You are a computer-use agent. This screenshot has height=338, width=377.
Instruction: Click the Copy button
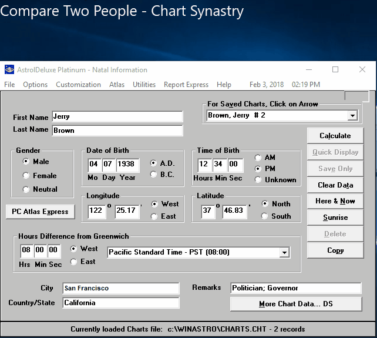335,250
